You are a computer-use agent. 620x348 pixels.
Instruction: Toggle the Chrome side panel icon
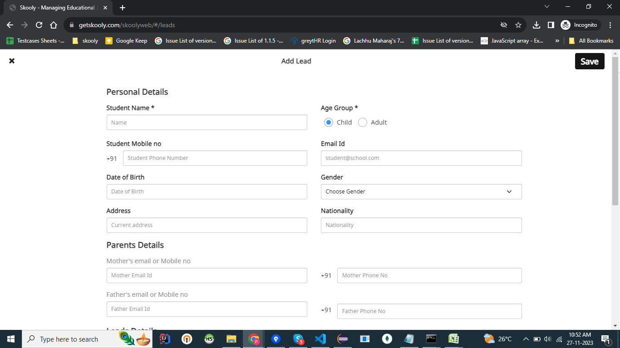click(x=551, y=25)
